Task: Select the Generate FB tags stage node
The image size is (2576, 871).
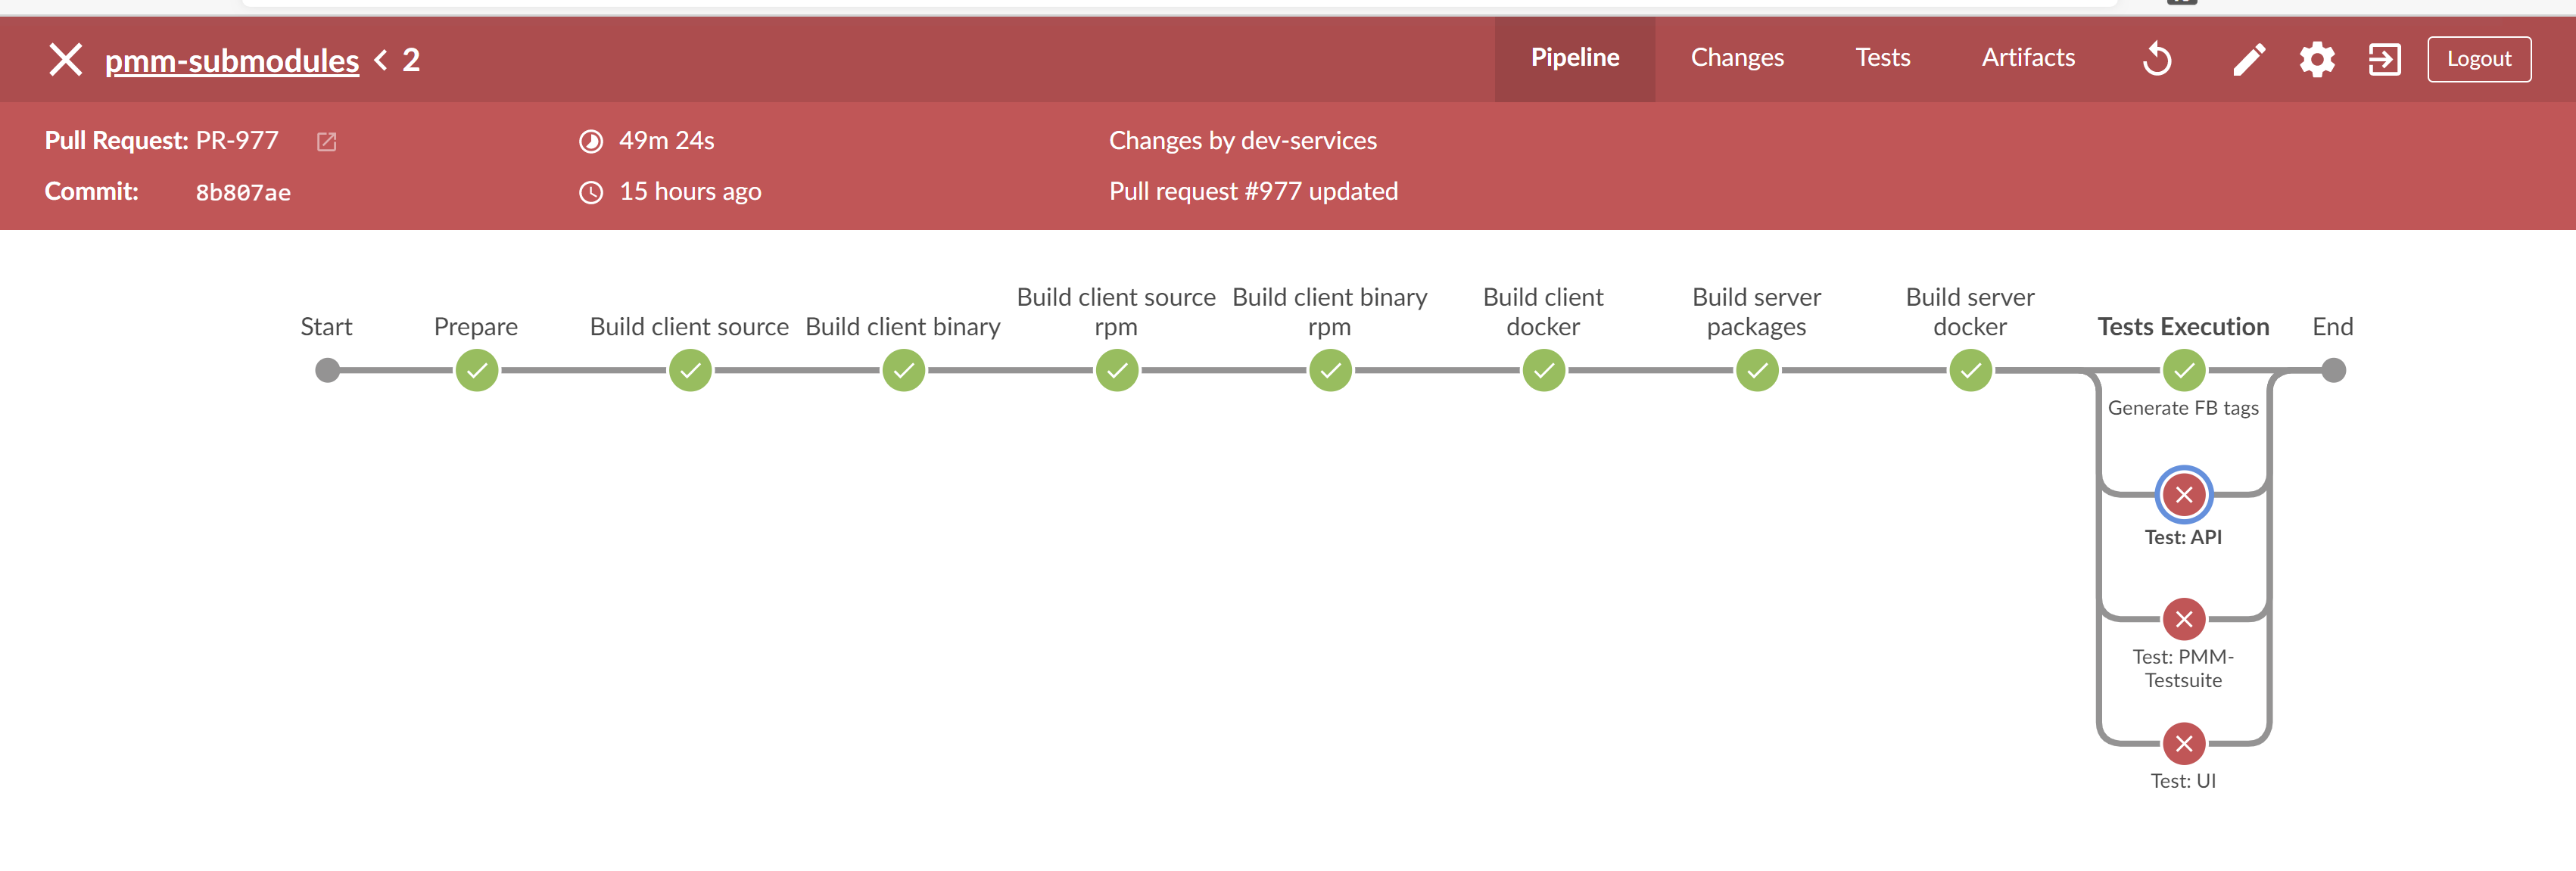Action: (2184, 370)
